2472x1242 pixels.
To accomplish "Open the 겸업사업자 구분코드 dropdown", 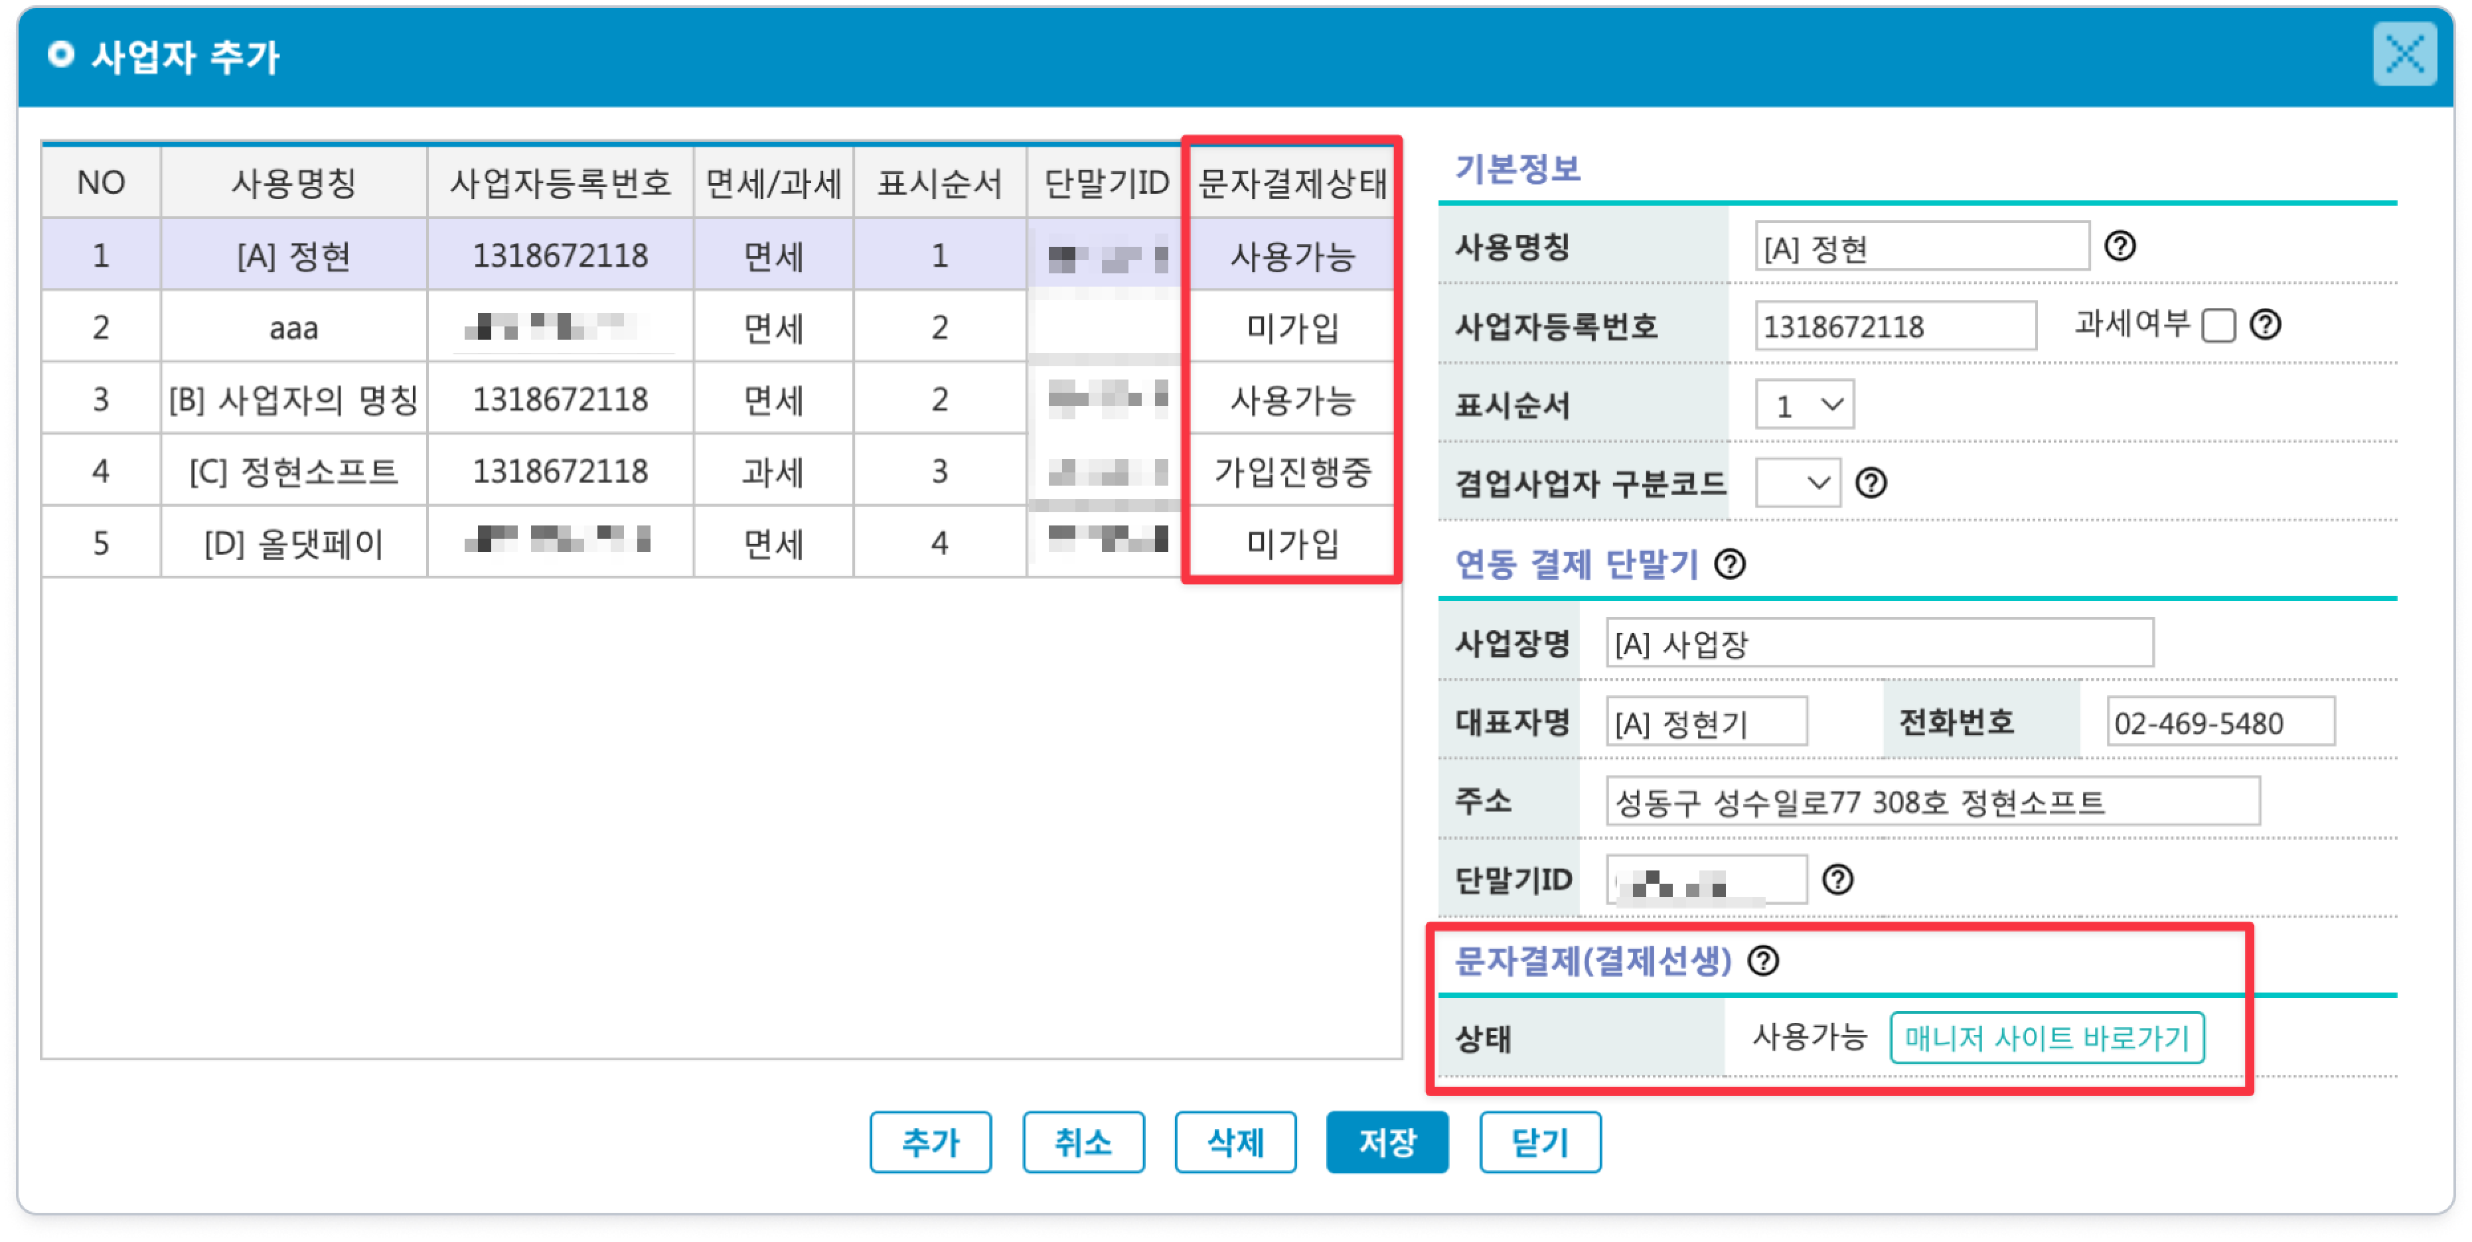I will coord(1798,482).
